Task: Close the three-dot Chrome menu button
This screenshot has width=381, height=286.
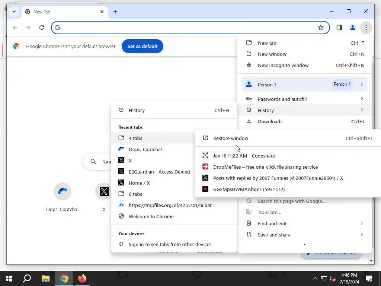Action: (x=366, y=28)
